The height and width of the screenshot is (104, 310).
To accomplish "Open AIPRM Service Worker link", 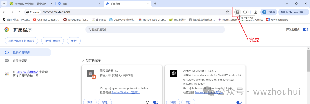I will [209, 92].
